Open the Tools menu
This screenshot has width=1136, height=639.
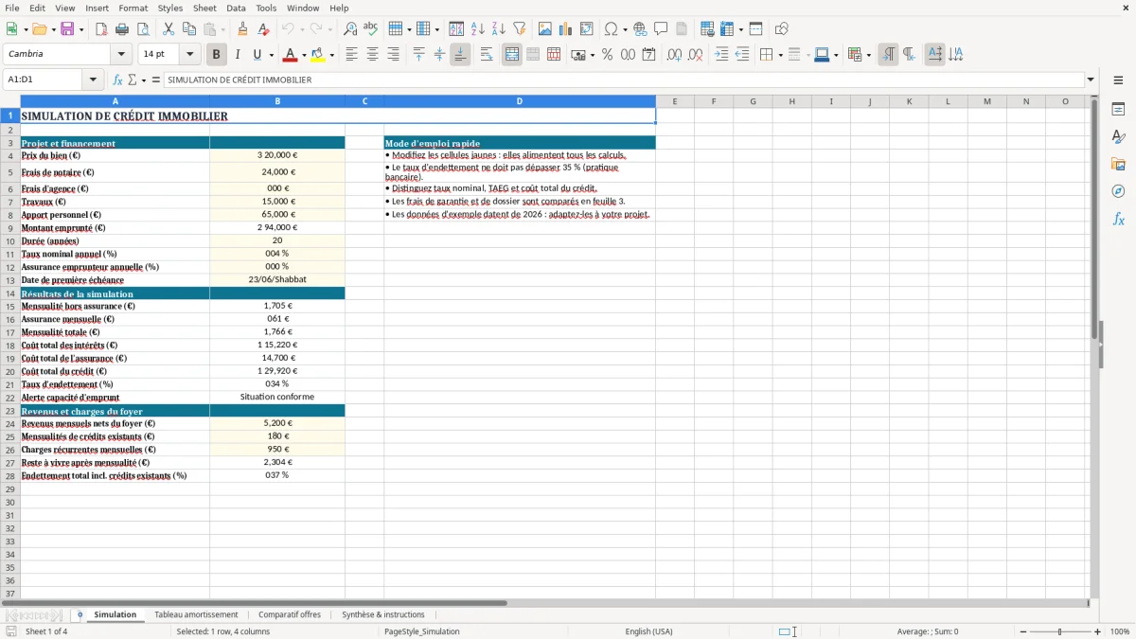tap(266, 8)
